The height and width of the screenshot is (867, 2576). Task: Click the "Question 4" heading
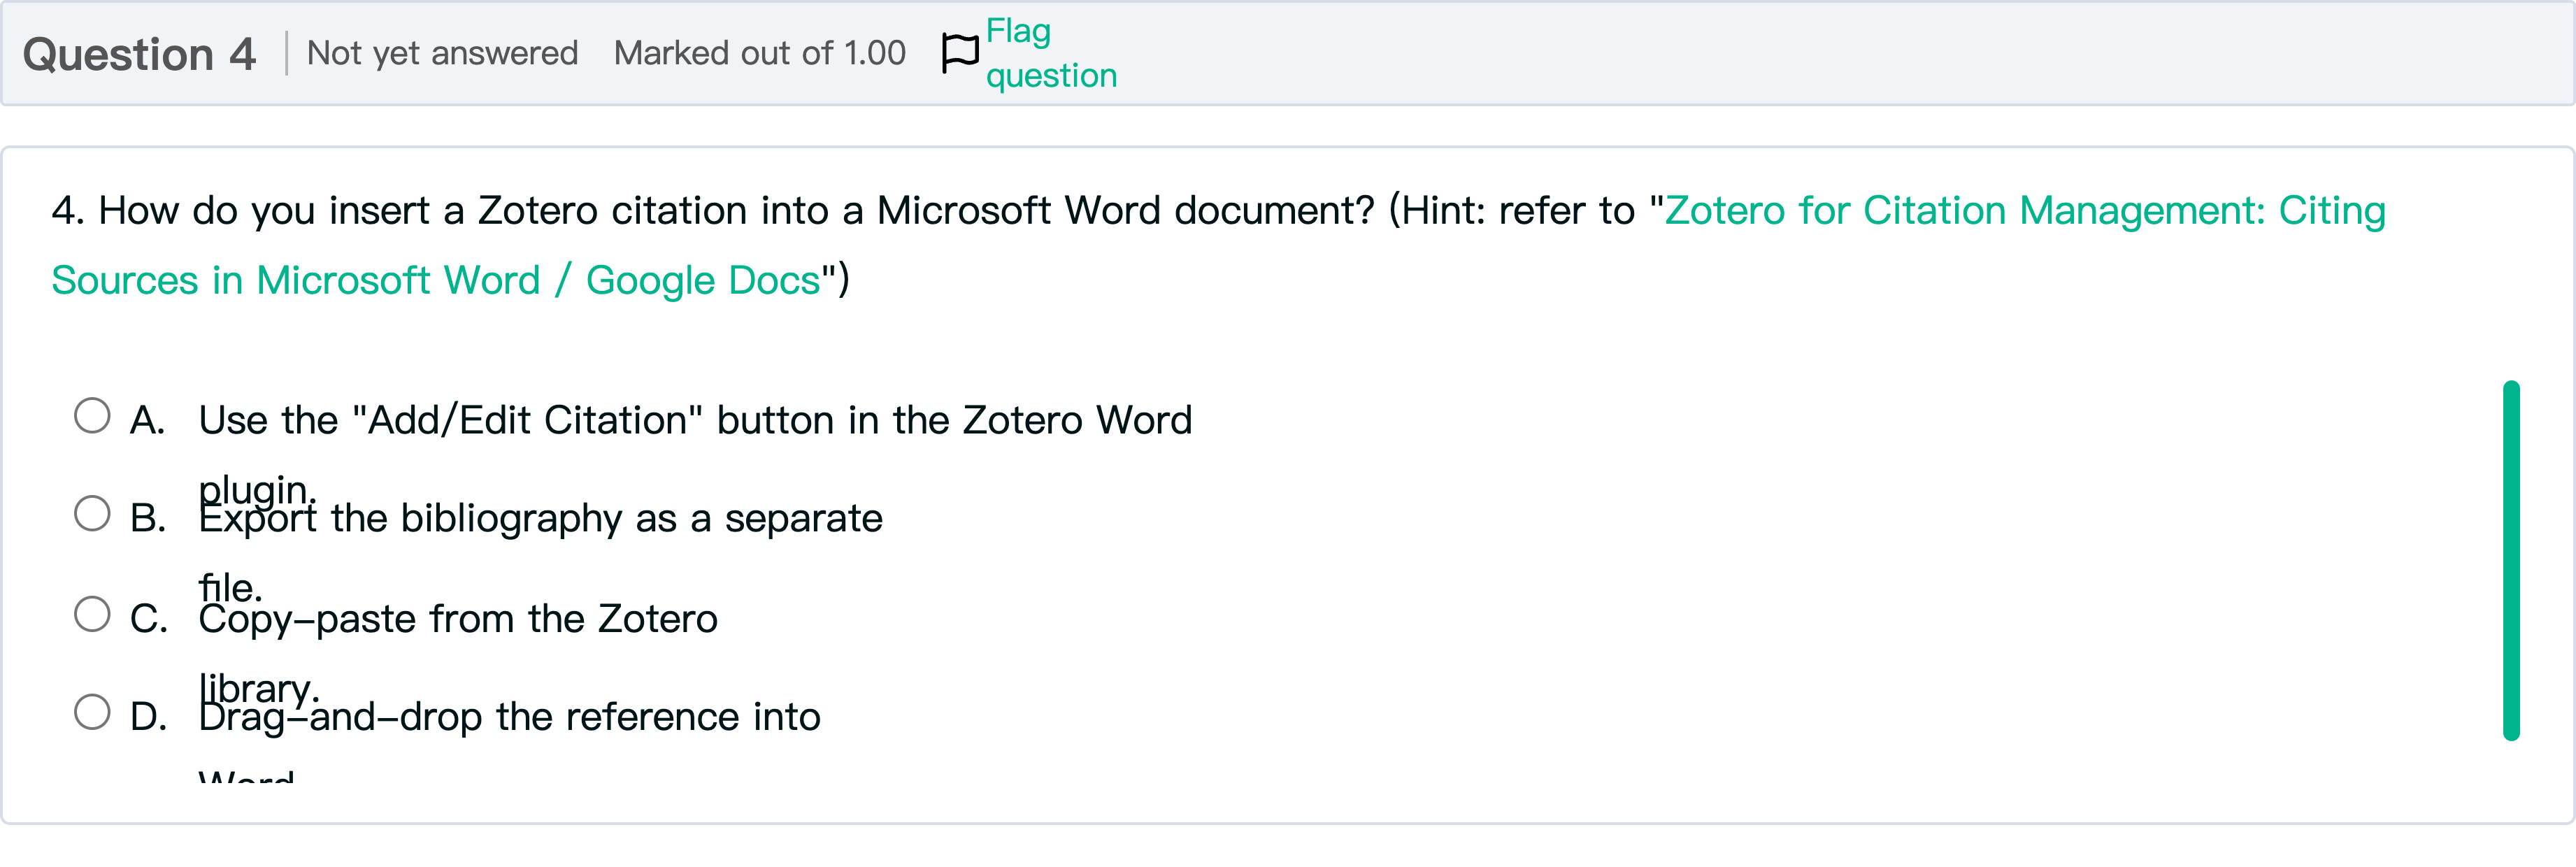[139, 54]
